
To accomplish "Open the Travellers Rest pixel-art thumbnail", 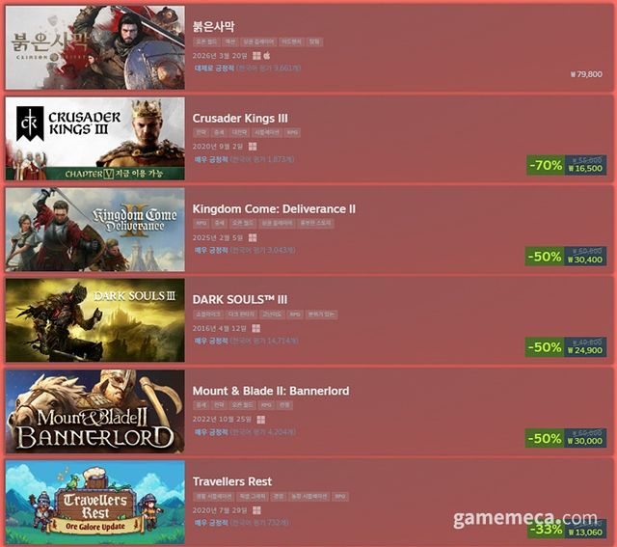I will coord(94,502).
